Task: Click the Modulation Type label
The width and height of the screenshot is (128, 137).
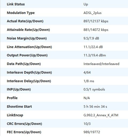Action: pyautogui.click(x=21, y=13)
